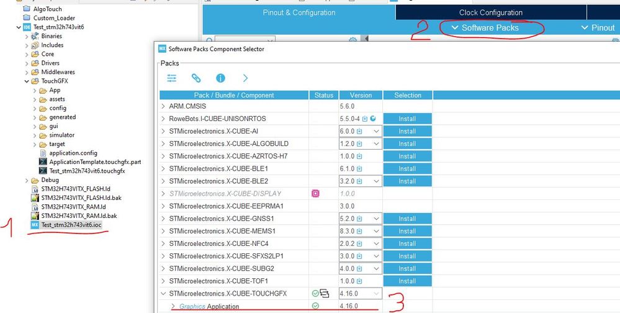Install the X-CUBE-MEMS1 pack
The height and width of the screenshot is (313, 620).
coord(407,231)
